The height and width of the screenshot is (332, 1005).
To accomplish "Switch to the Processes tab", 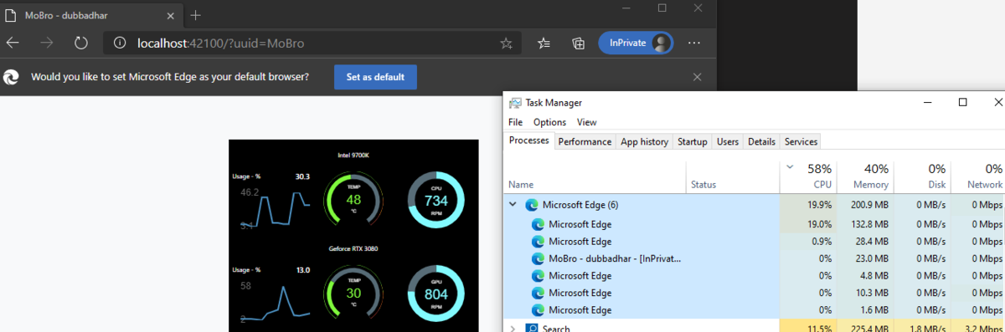I will click(x=528, y=141).
